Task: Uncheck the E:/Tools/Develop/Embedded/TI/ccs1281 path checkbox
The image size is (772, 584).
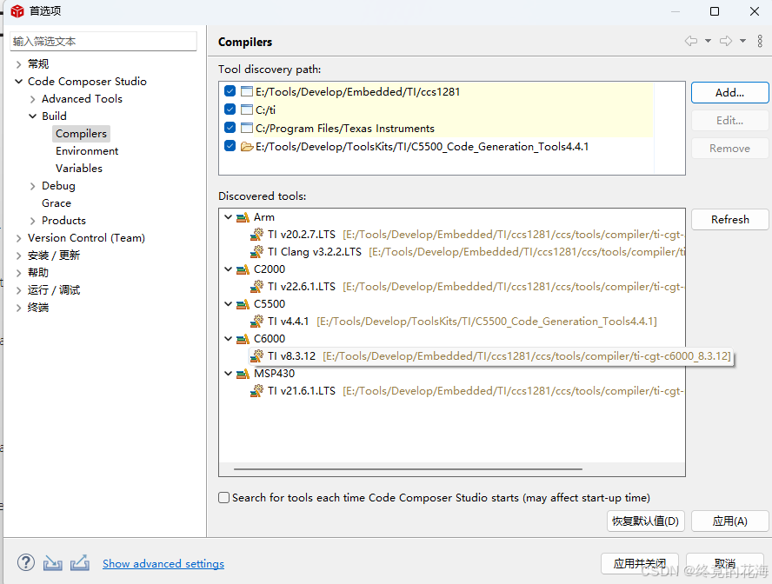Action: (230, 91)
